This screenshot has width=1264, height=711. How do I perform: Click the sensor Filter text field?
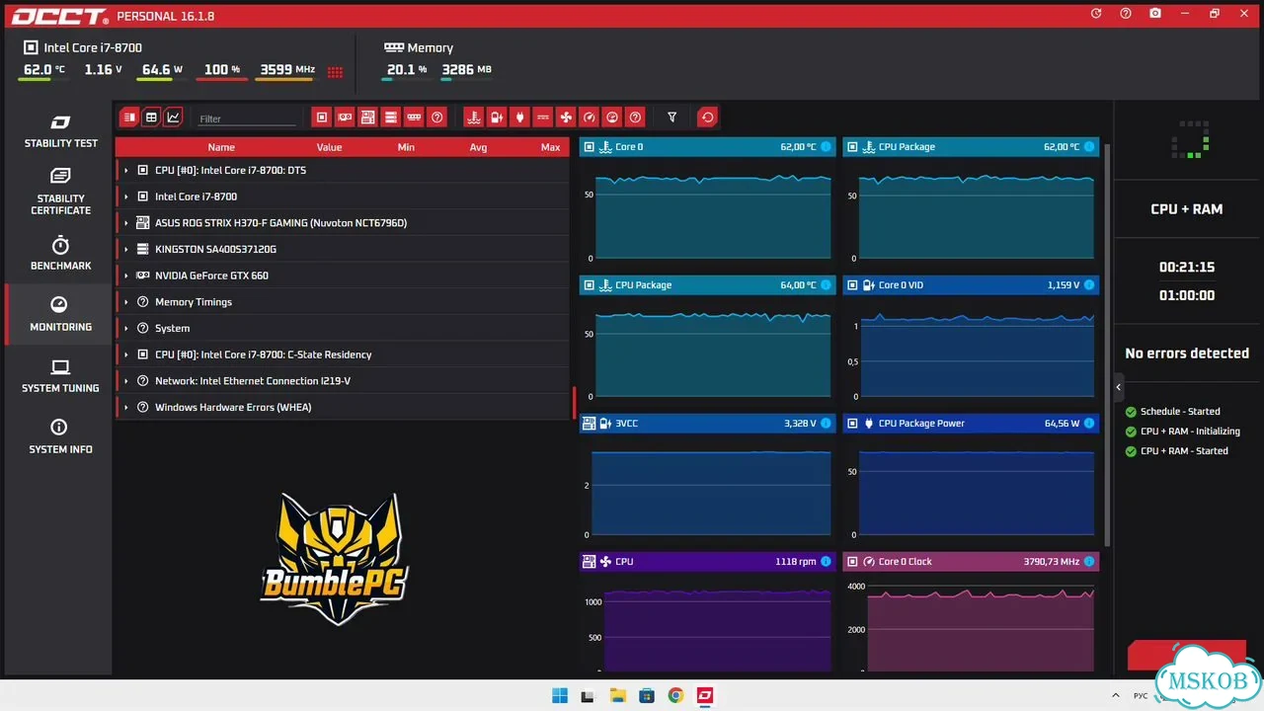pyautogui.click(x=247, y=118)
